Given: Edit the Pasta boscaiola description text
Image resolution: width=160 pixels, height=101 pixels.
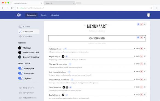Looking at the screenshot, I should [x=65, y=91].
